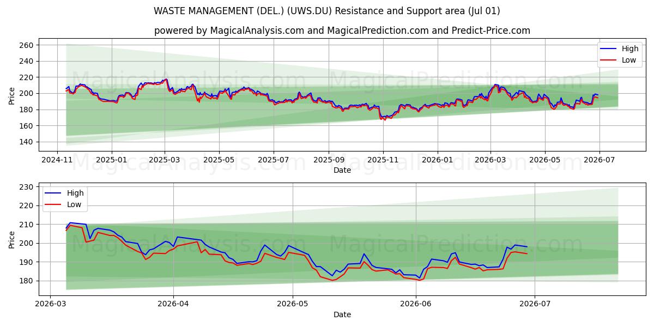Viewport: 654px width, 327px height.
Task: Click the 'Date' axis label of the lower chart
Action: [x=342, y=314]
